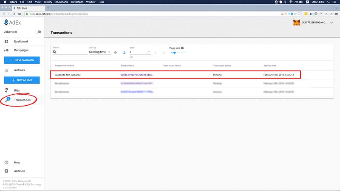
Task: Open the History menu
Action: [48, 2]
